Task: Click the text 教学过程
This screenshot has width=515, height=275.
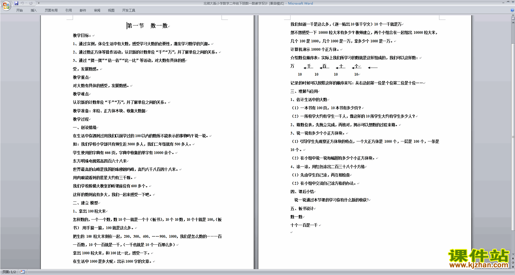Action: point(81,119)
